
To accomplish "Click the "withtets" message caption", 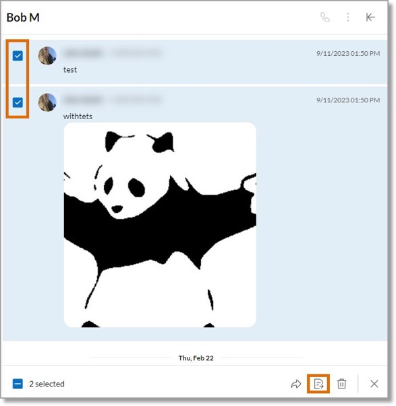I will 78,116.
